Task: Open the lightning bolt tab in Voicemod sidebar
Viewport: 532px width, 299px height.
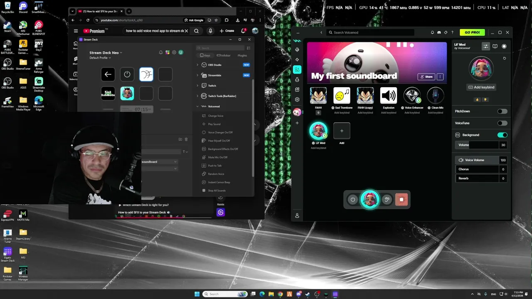Action: tap(297, 60)
